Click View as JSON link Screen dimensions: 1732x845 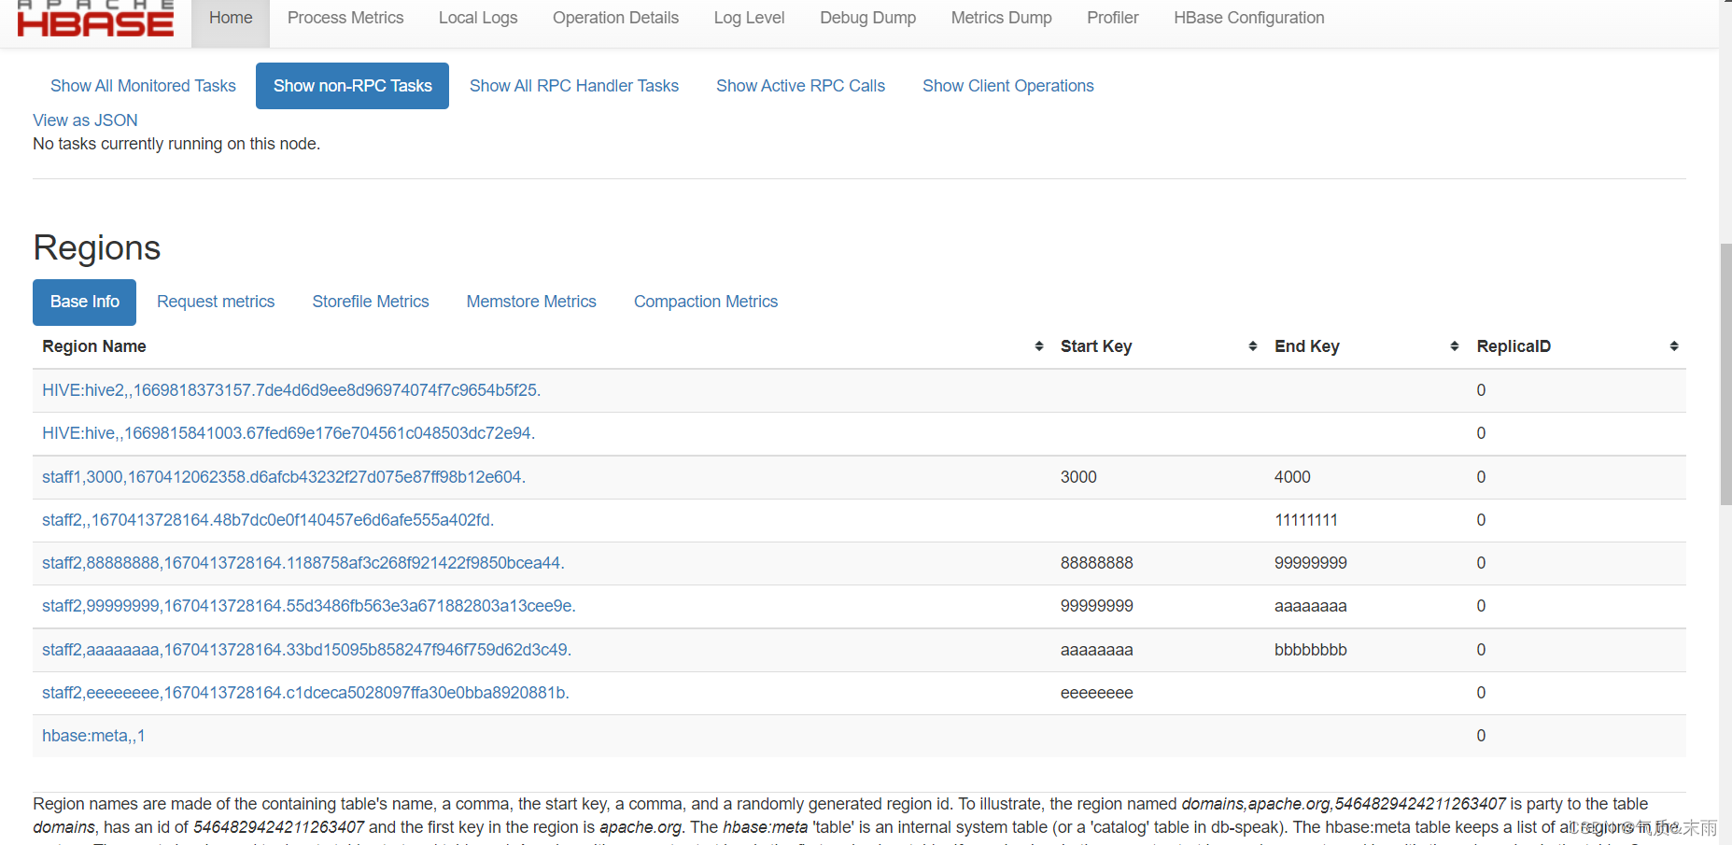(x=85, y=120)
